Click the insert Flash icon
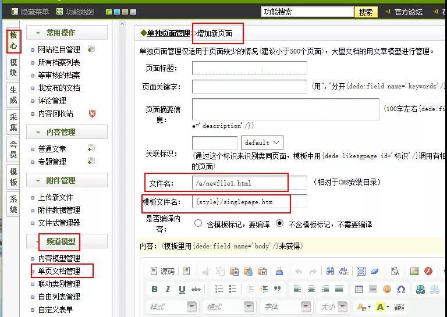This screenshot has width=447, height=317. (428, 271)
